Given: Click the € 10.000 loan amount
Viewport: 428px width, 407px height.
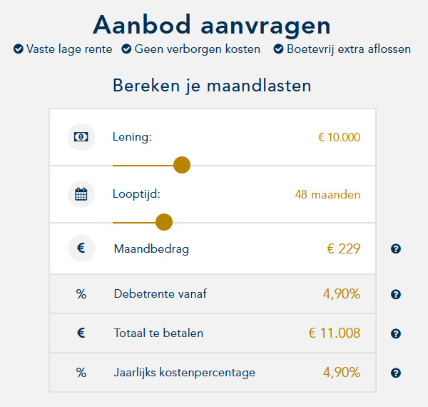Looking at the screenshot, I should pos(339,137).
